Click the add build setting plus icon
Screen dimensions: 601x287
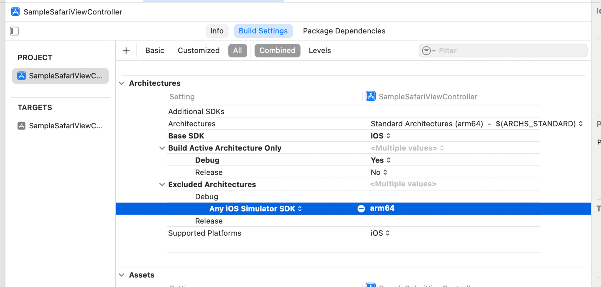[126, 51]
